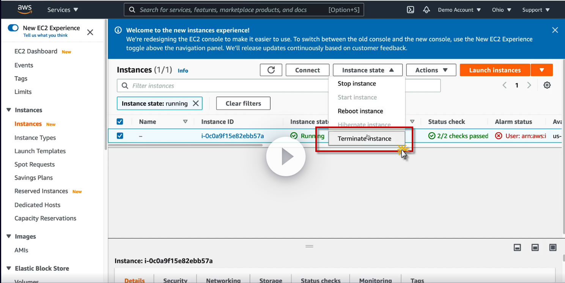The image size is (565, 283).
Task: Open EC2 Dashboard in sidebar
Action: click(x=36, y=51)
